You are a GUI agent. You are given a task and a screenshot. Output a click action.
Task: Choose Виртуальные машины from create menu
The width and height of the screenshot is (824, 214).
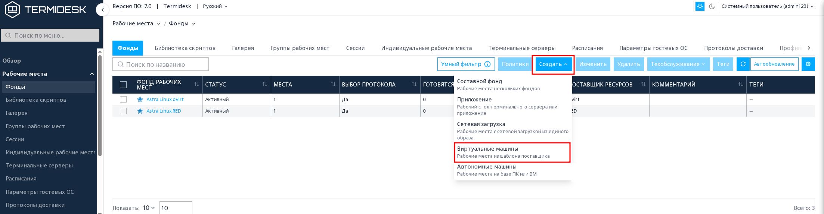(x=512, y=152)
